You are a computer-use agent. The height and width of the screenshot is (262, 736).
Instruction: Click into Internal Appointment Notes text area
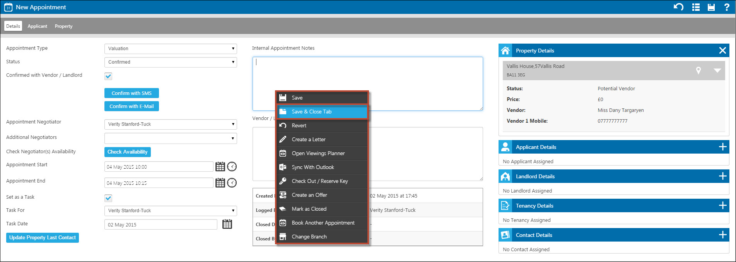tap(368, 84)
